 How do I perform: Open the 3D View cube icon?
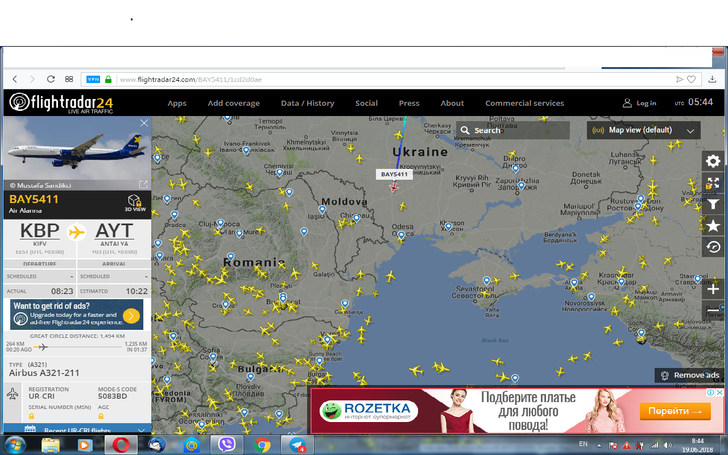(135, 202)
